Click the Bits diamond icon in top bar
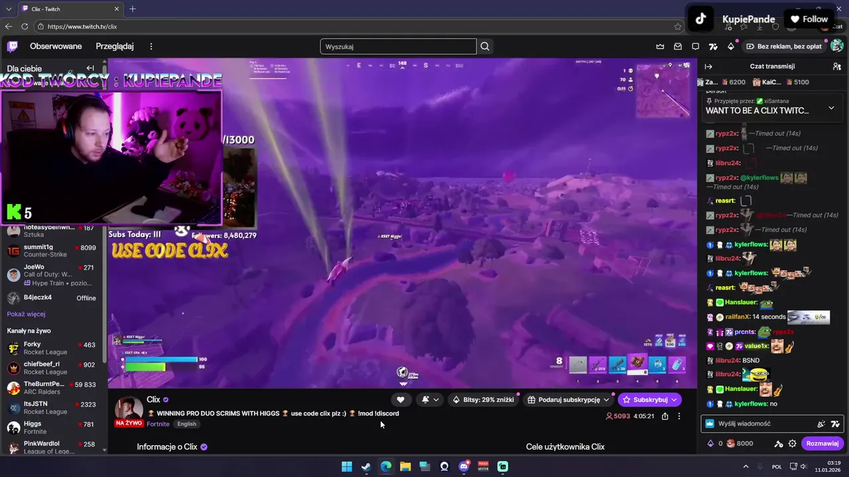This screenshot has width=849, height=477. (x=731, y=46)
